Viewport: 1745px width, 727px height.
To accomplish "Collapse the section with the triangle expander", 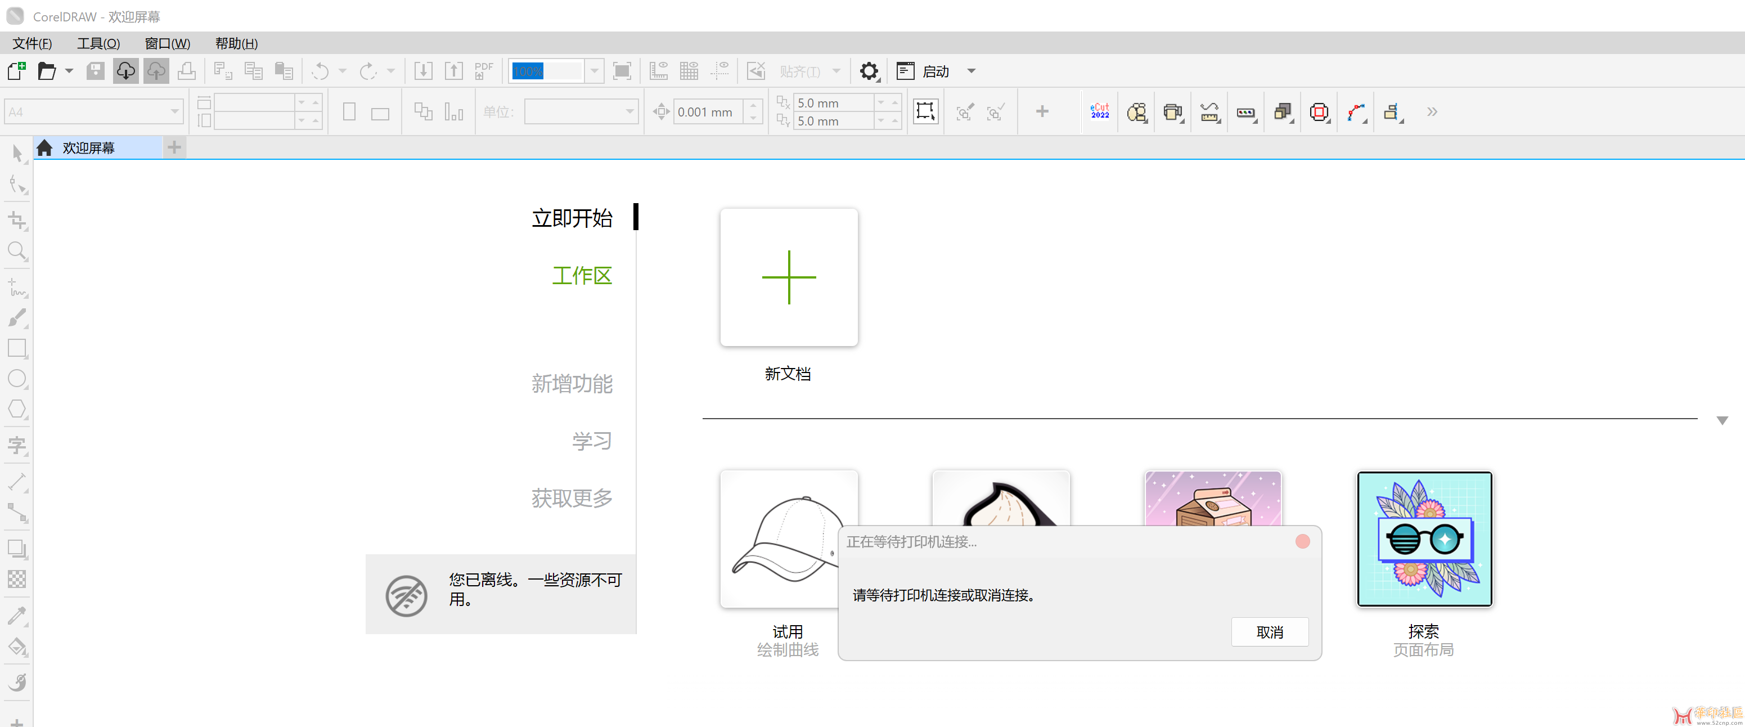I will click(x=1722, y=421).
